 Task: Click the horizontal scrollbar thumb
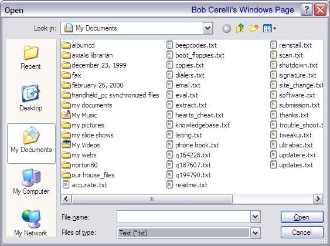click(152, 199)
